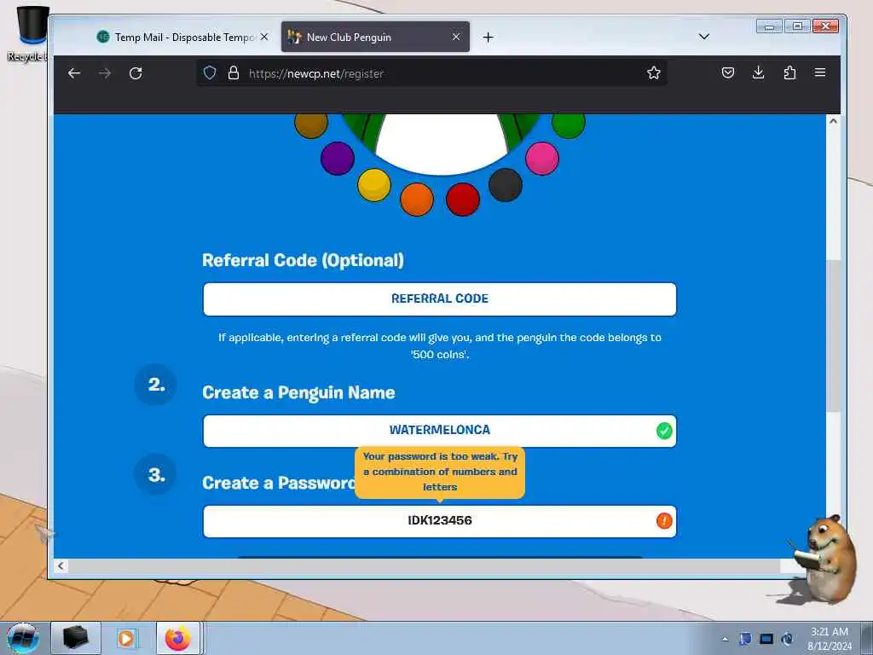
Task: View site security padlock info
Action: coord(234,73)
